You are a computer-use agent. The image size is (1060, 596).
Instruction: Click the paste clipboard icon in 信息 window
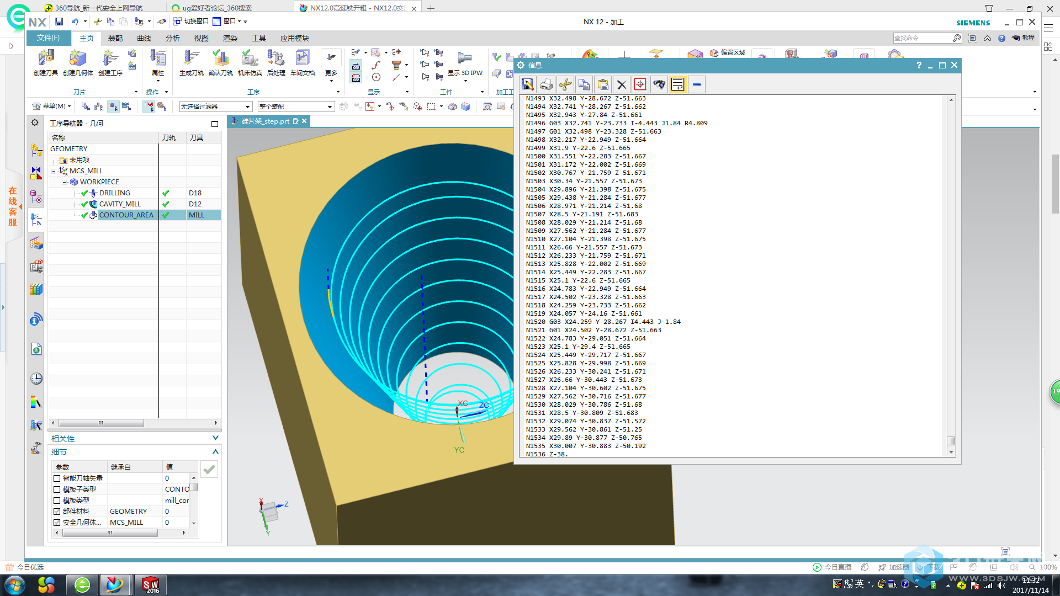[603, 84]
